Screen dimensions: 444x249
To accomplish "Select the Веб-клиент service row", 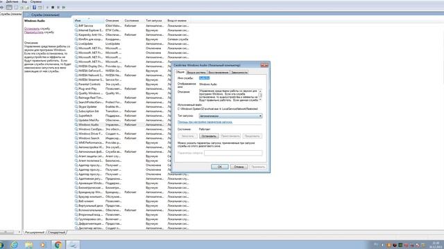I will pyautogui.click(x=132, y=201).
